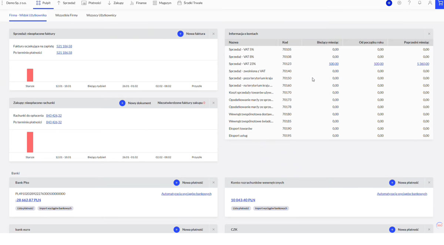Image resolution: width=444 pixels, height=245 pixels.
Task: Close the Bank Pko widget
Action: pyautogui.click(x=213, y=182)
